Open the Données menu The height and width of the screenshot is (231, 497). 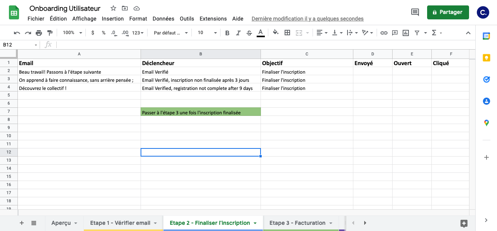point(163,19)
